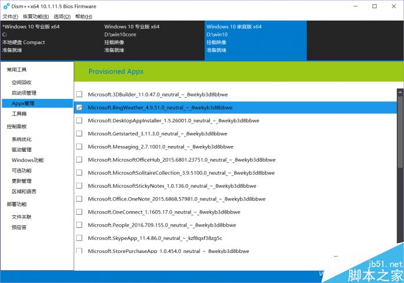Check the Microsoft.Getstarted checkbox
This screenshot has height=283, width=404.
tap(80, 134)
